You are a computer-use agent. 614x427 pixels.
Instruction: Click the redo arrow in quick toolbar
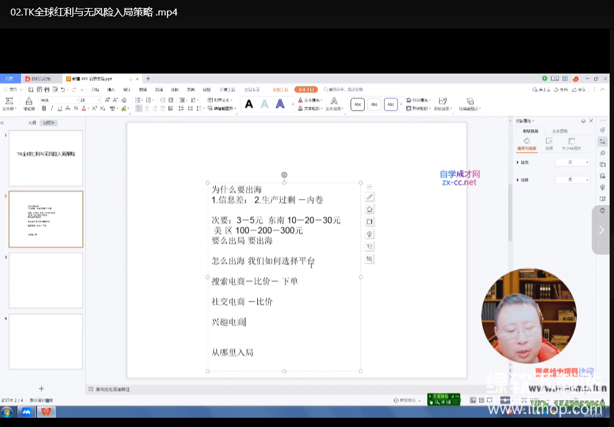point(74,90)
